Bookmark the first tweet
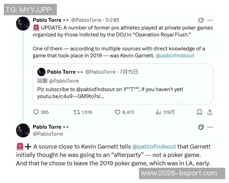Viewport: 229px width, 183px height. coord(199,112)
